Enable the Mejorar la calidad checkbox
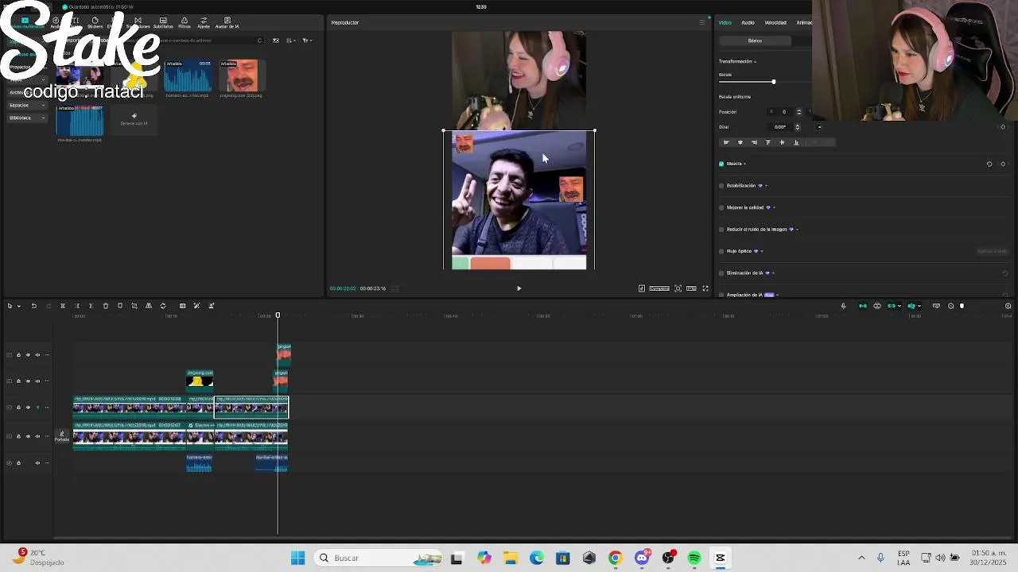The width and height of the screenshot is (1018, 572). pyautogui.click(x=721, y=207)
